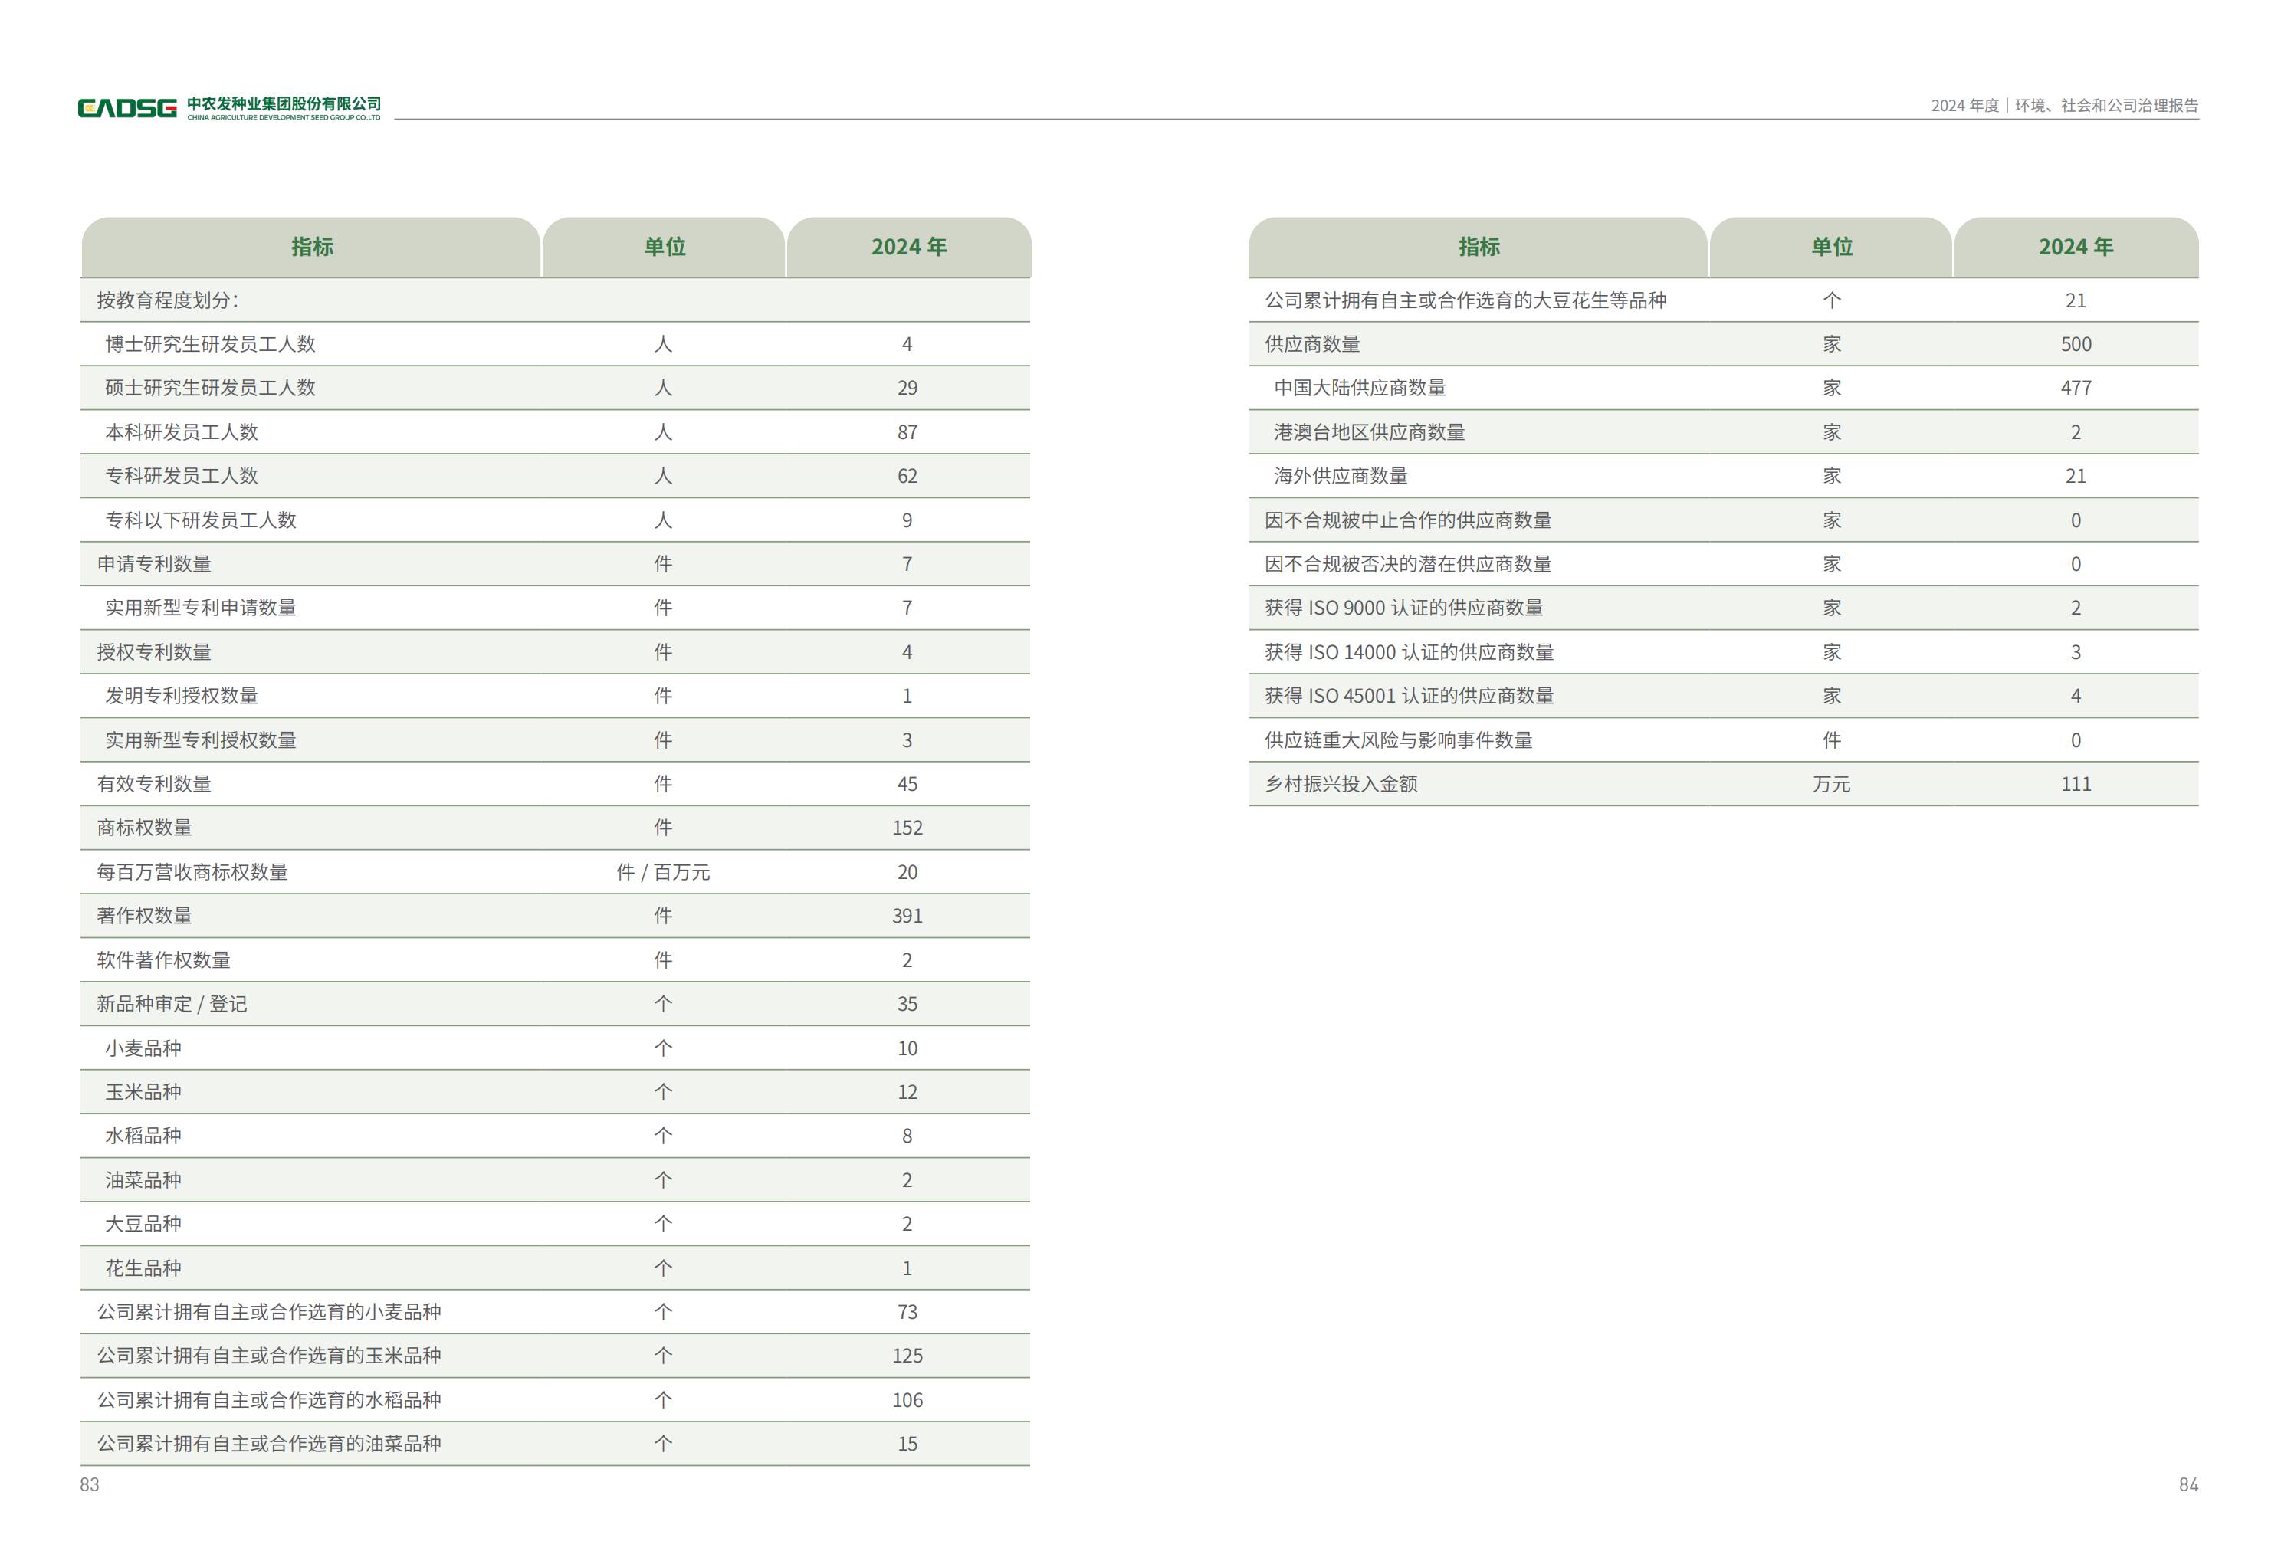The height and width of the screenshot is (1548, 2281).
Task: Click value 125 for 玉米品种 cumulative
Action: [x=907, y=1356]
